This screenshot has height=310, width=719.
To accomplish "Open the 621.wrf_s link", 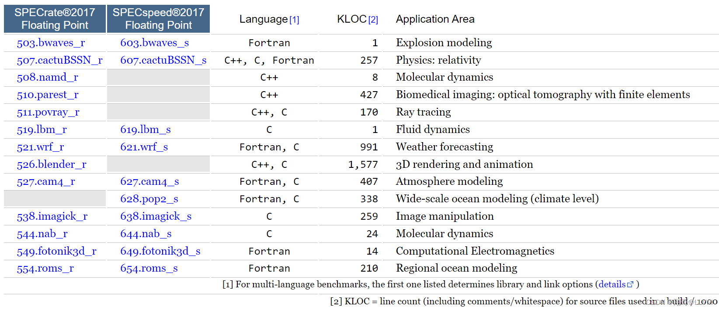I will tap(144, 147).
